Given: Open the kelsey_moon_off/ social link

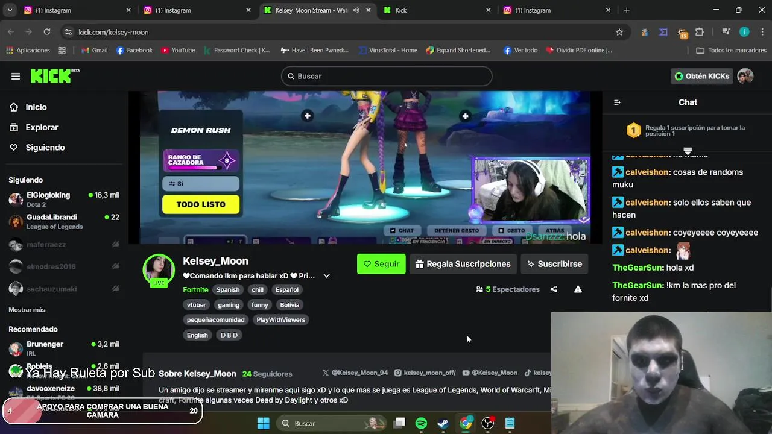Looking at the screenshot, I should (x=424, y=373).
